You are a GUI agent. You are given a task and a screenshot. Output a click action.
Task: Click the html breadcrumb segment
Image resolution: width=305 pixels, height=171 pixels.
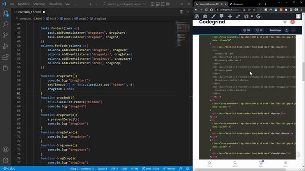coord(51,19)
